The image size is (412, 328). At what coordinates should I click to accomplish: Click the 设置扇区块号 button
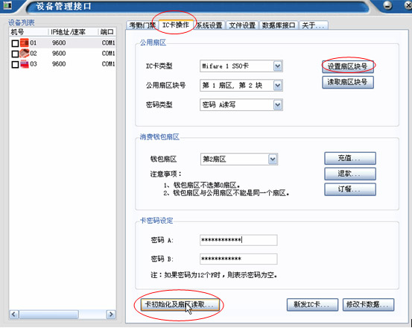click(x=348, y=66)
